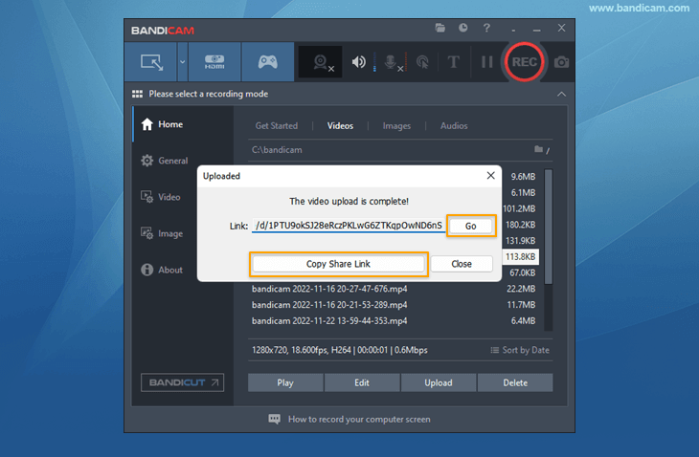Click the grid icon beside recording mode text

[x=137, y=94]
